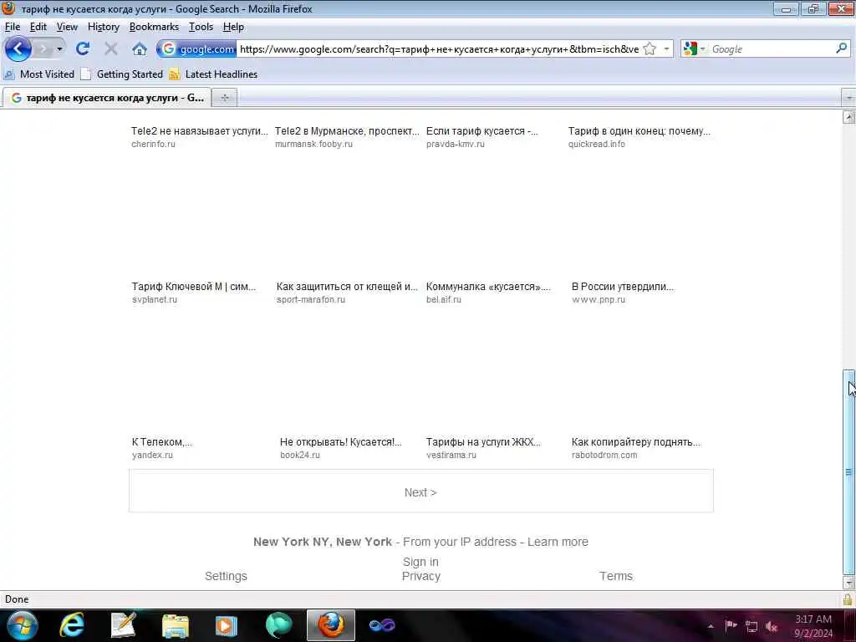
Task: Open result 'В России утвердили...'
Action: pos(623,287)
